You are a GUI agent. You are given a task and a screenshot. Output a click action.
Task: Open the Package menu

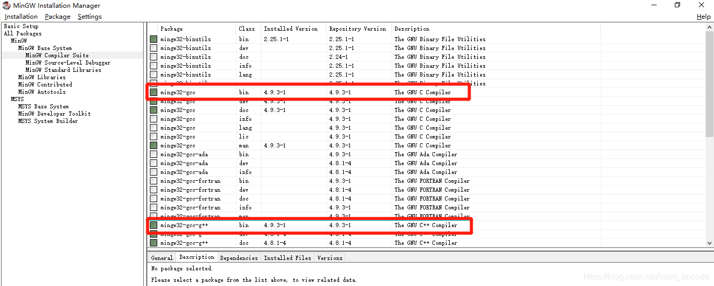coord(57,17)
